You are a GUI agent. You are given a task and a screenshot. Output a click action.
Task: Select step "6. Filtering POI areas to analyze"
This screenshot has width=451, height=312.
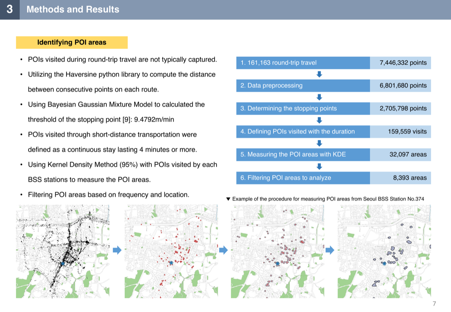click(x=303, y=178)
